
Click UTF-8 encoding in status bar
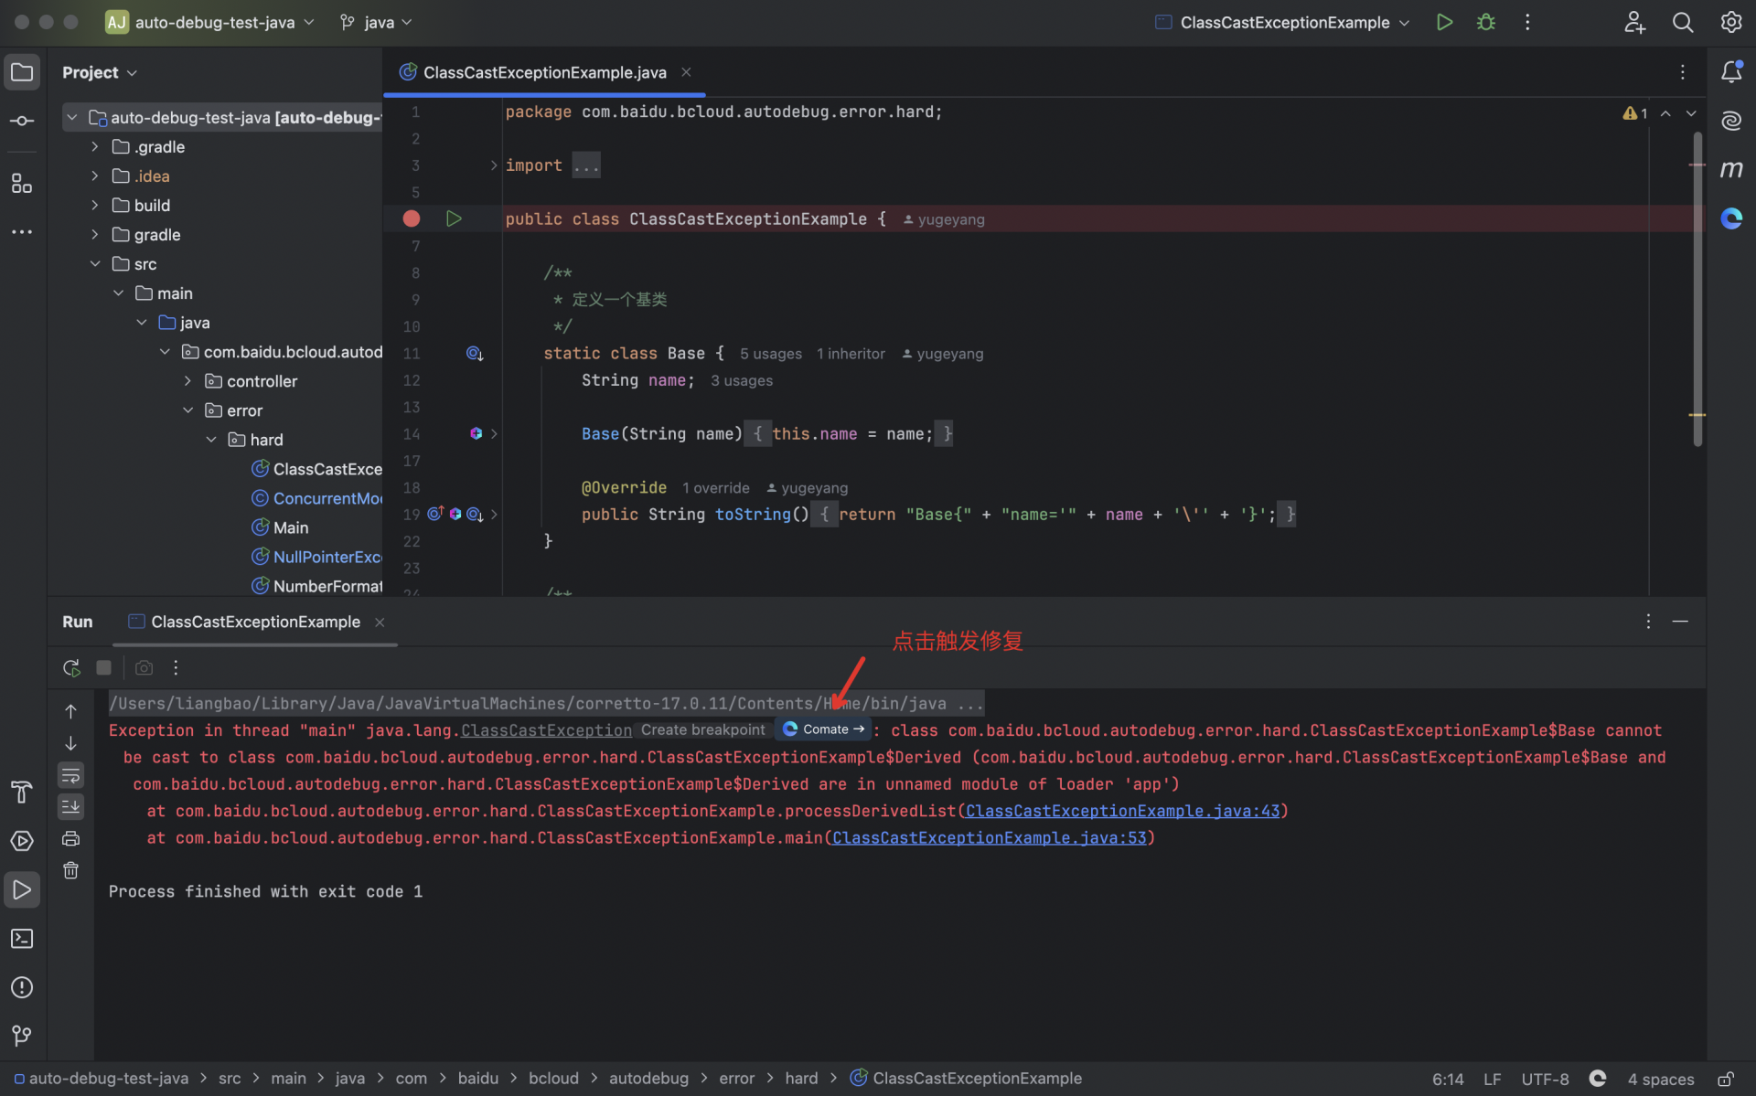tap(1545, 1079)
